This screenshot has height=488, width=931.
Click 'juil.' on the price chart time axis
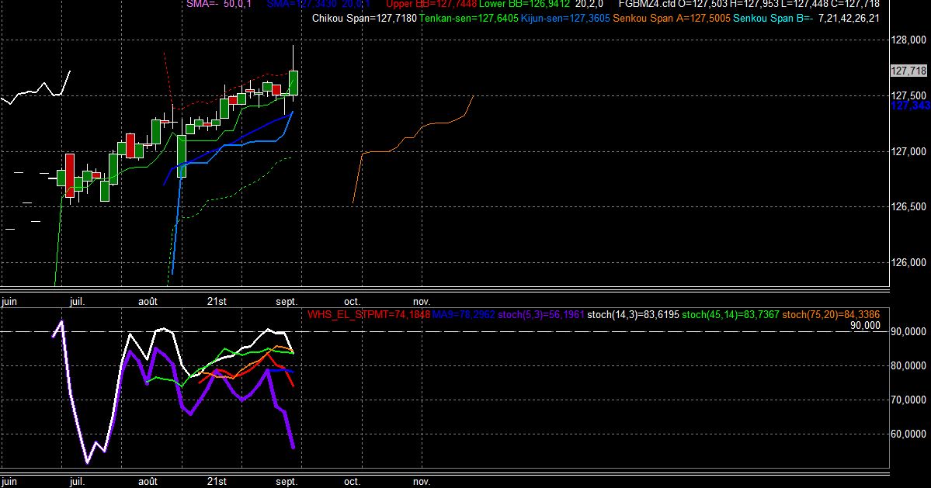pos(77,302)
